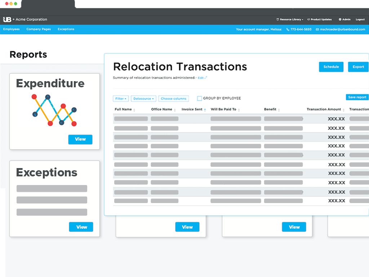Click the Product Updates megaphone icon
369x277 pixels.
click(308, 19)
